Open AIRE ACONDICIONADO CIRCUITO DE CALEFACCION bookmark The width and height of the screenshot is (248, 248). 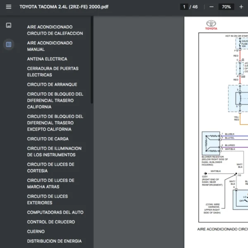[55, 30]
